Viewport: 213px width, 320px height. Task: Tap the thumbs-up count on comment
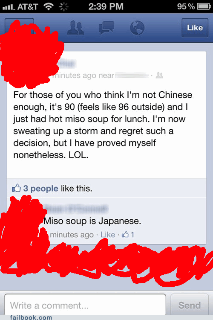click(x=128, y=235)
